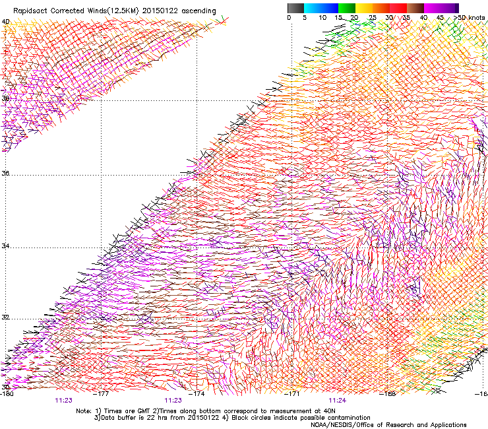The height and width of the screenshot is (429, 488).
Task: Click note 'Black circles indicate possible contamination'
Action: pyautogui.click(x=301, y=418)
